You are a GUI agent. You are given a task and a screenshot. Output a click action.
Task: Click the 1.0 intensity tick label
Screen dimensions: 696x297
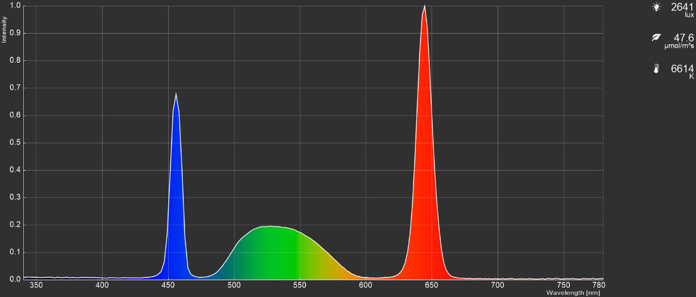(15, 6)
